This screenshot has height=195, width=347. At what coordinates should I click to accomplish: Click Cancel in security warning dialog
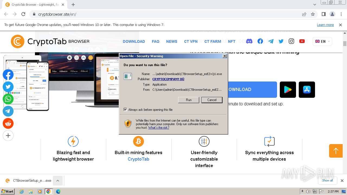[x=212, y=100]
